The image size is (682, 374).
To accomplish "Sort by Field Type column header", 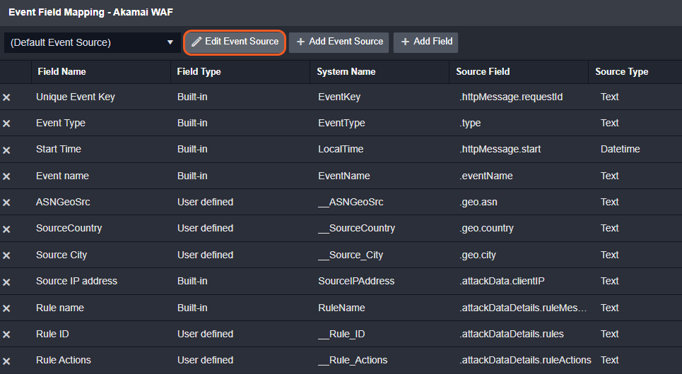I will 199,72.
